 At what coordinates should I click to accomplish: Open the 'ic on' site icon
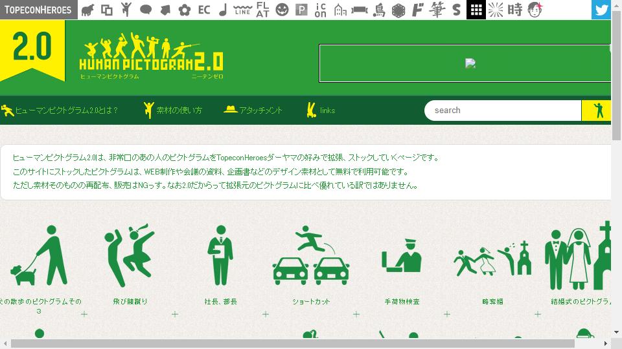(x=321, y=10)
